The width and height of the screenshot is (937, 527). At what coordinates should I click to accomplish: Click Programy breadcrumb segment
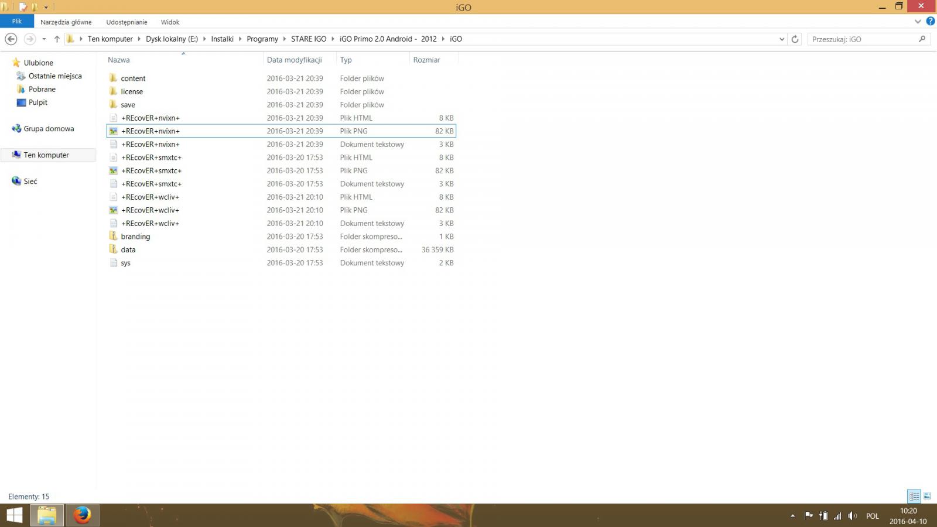[x=262, y=39]
